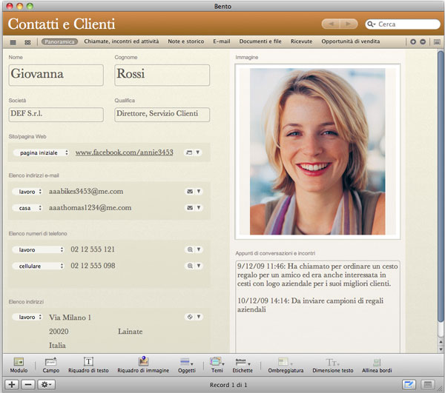
Task: Insert a Riquadro di immagine image box
Action: pos(143,364)
